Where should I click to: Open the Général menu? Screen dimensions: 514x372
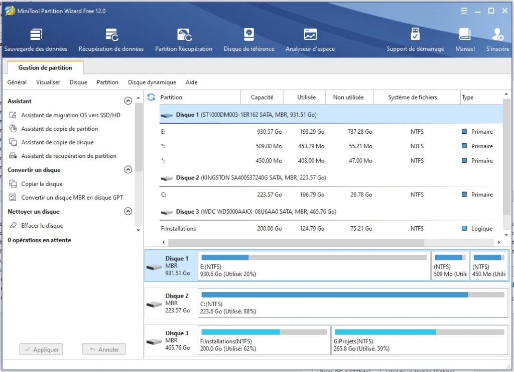[17, 82]
